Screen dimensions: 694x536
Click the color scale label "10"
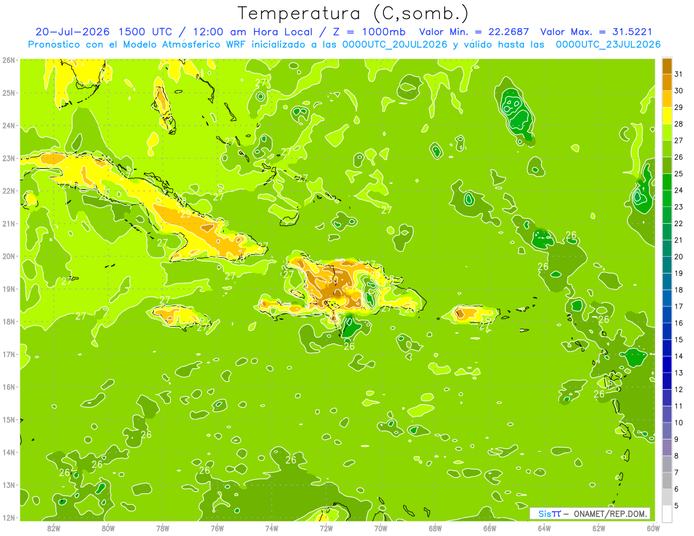[679, 423]
